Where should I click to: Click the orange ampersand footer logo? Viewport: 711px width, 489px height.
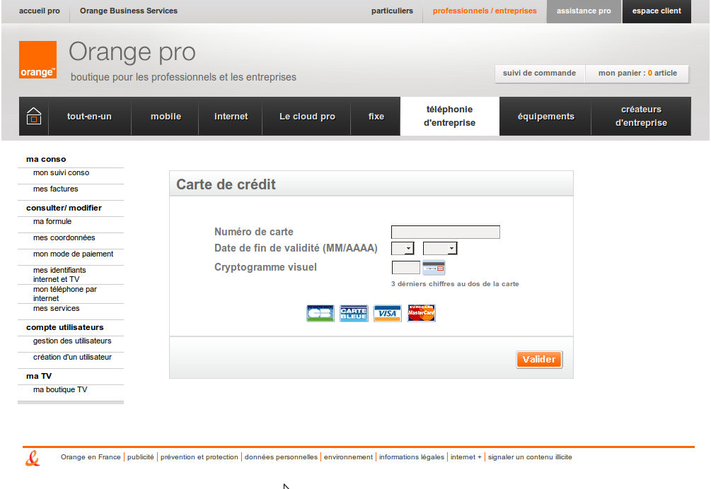33,458
